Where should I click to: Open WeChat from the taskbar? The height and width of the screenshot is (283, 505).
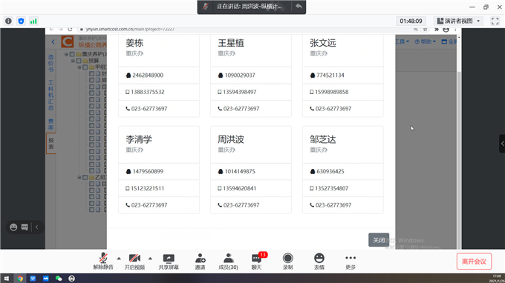pyautogui.click(x=59, y=279)
